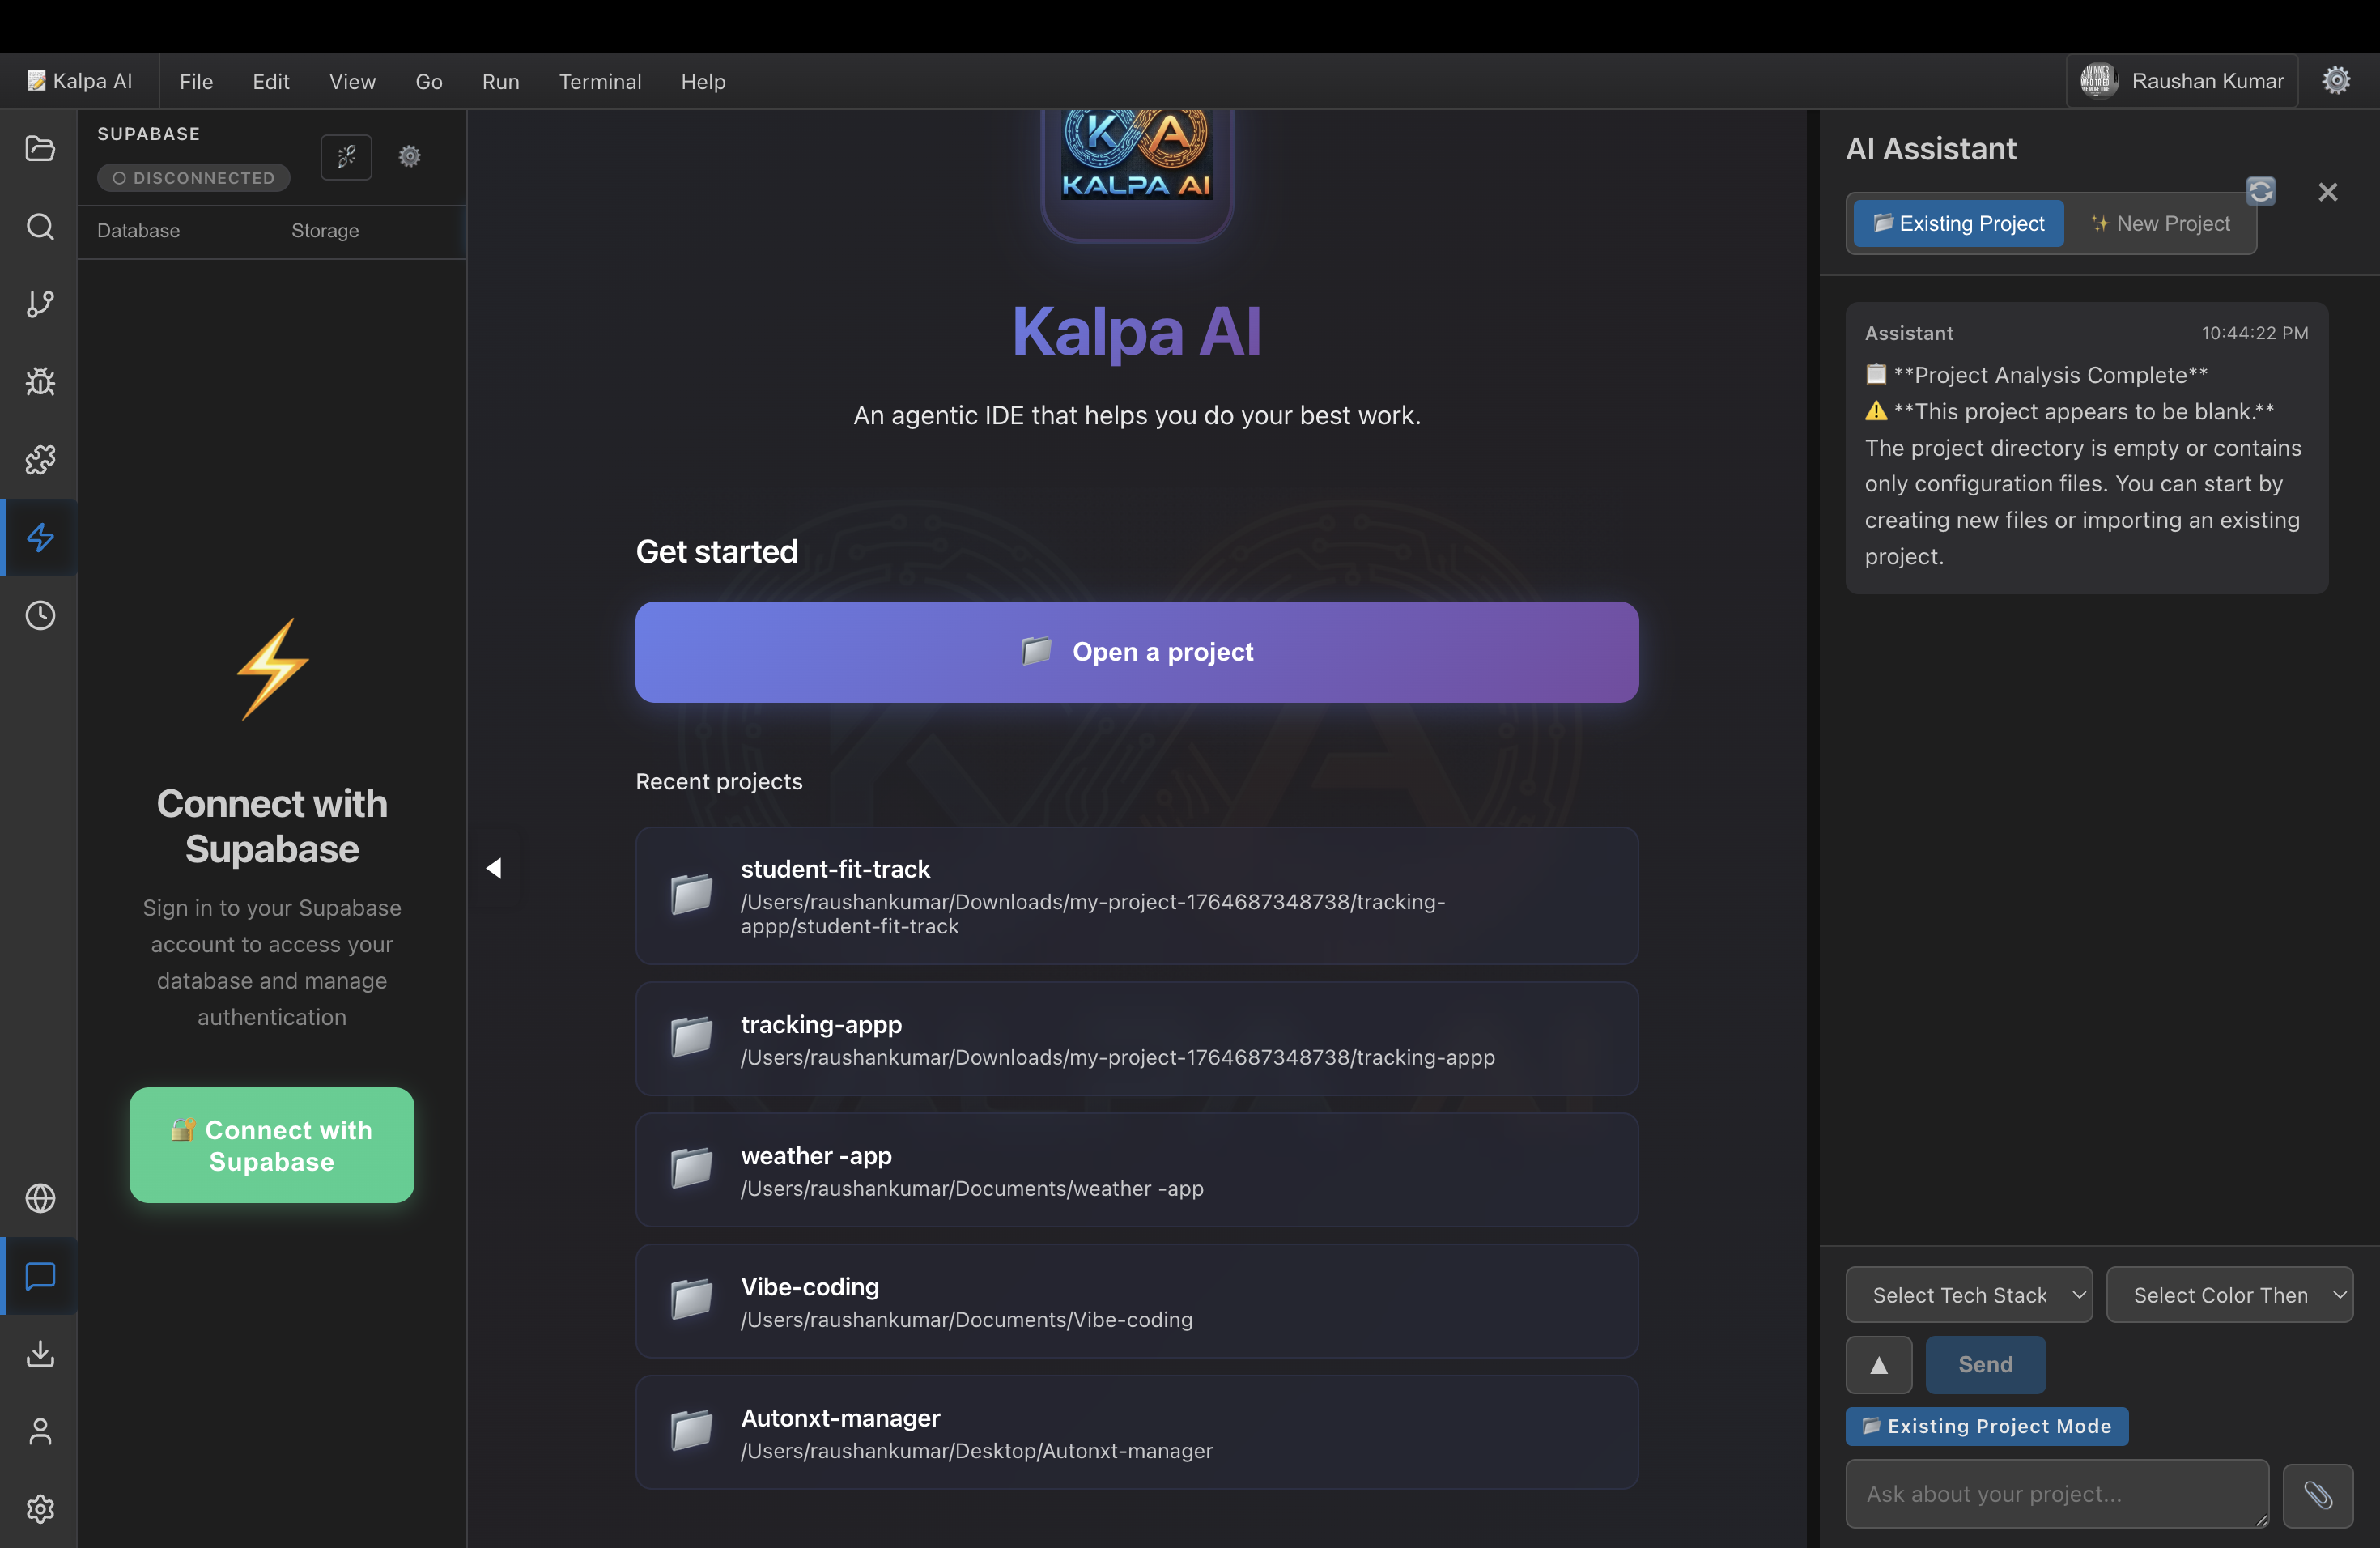Open the Select Tech Stack dropdown
The image size is (2380, 1548).
(1967, 1295)
